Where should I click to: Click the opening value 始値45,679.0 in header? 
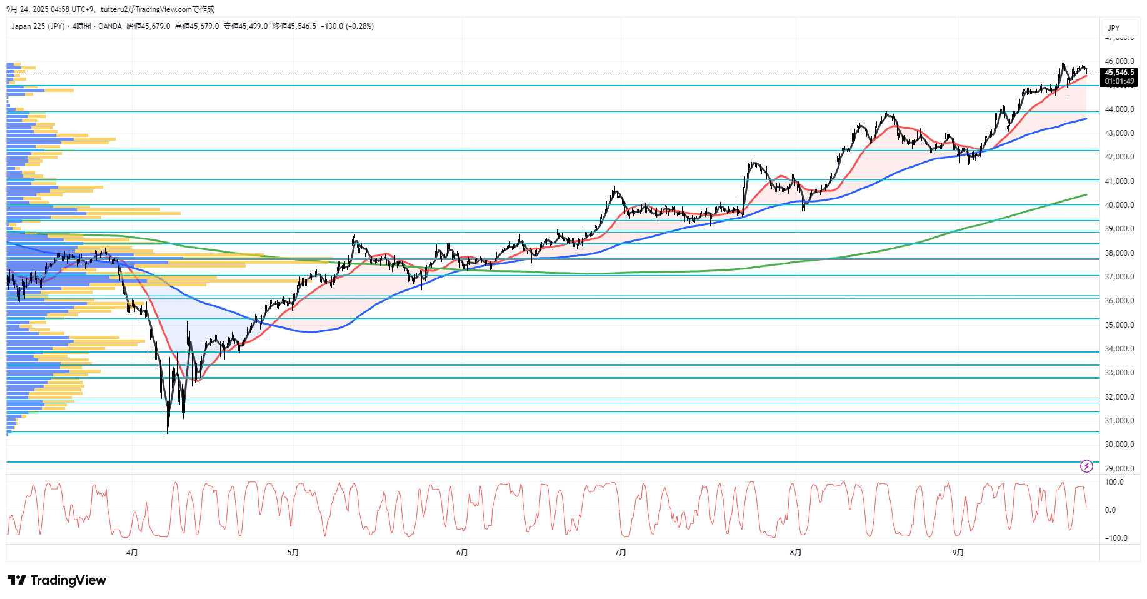coord(148,26)
